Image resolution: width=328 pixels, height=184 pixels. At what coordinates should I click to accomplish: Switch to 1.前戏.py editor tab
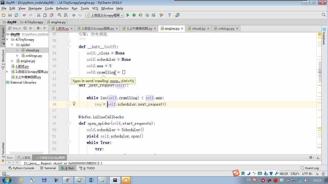coord(62,28)
